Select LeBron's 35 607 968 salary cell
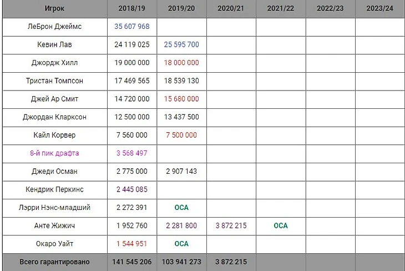 pyautogui.click(x=132, y=27)
